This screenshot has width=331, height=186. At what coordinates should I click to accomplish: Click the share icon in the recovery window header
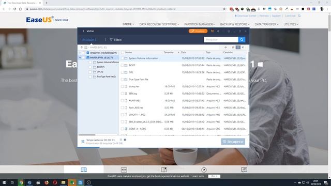coord(218,31)
